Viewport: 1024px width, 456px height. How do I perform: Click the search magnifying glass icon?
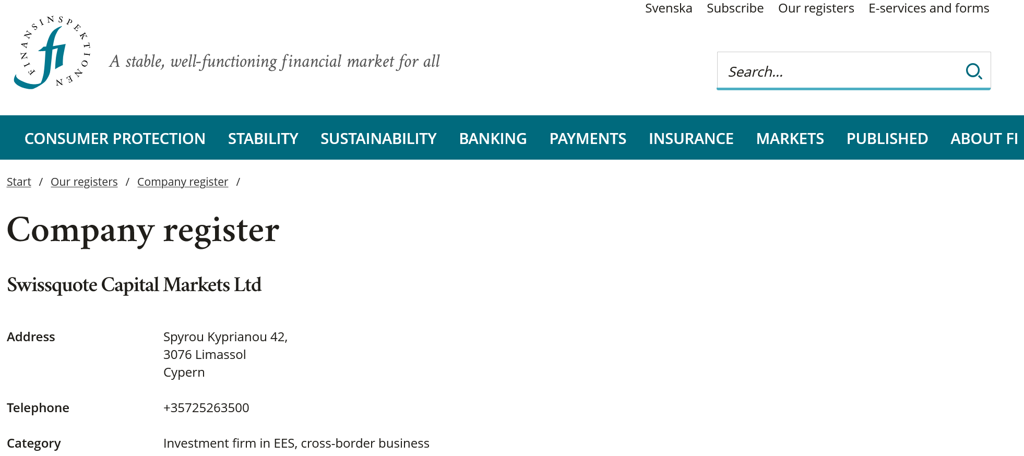point(974,71)
